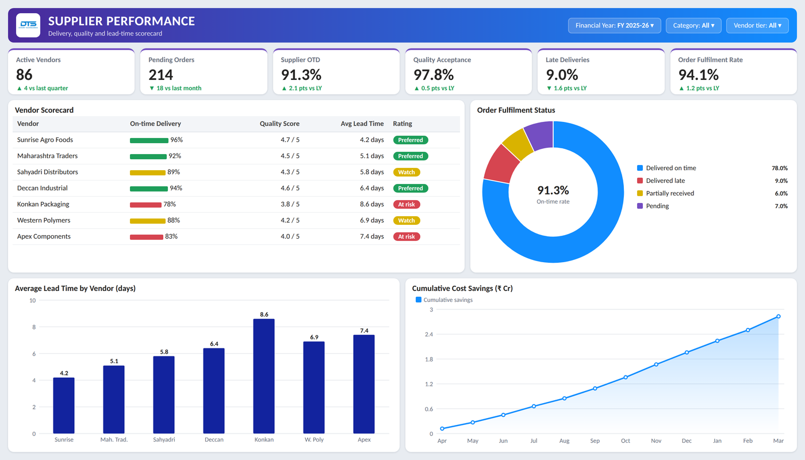Click the Quality Acceptance value 97.8%
This screenshot has width=805, height=460.
tap(434, 75)
